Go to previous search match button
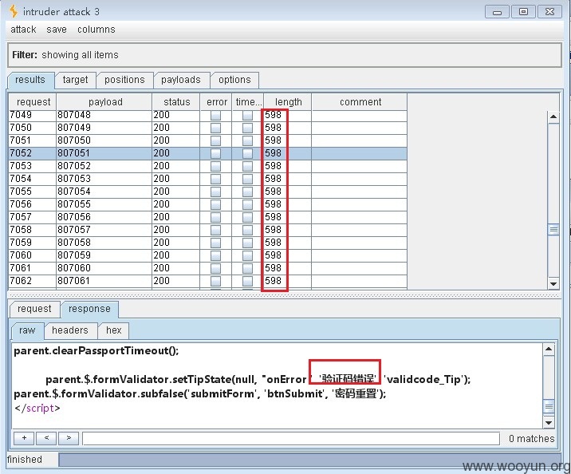 tap(46, 438)
